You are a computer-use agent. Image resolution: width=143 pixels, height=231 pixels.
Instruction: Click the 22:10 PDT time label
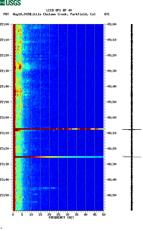coord(4,40)
